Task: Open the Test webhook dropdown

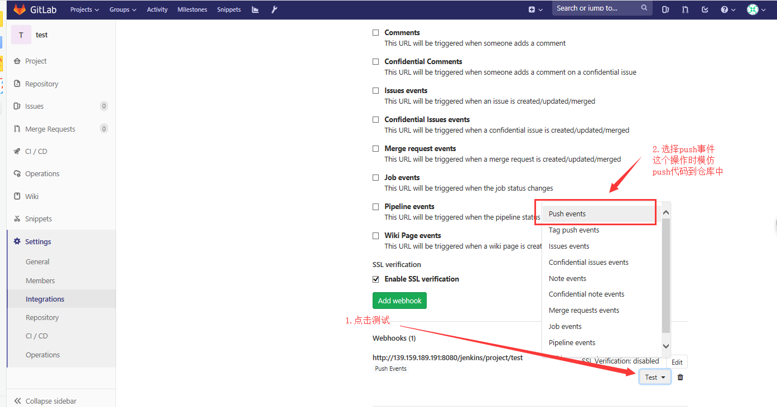Action: click(x=655, y=377)
